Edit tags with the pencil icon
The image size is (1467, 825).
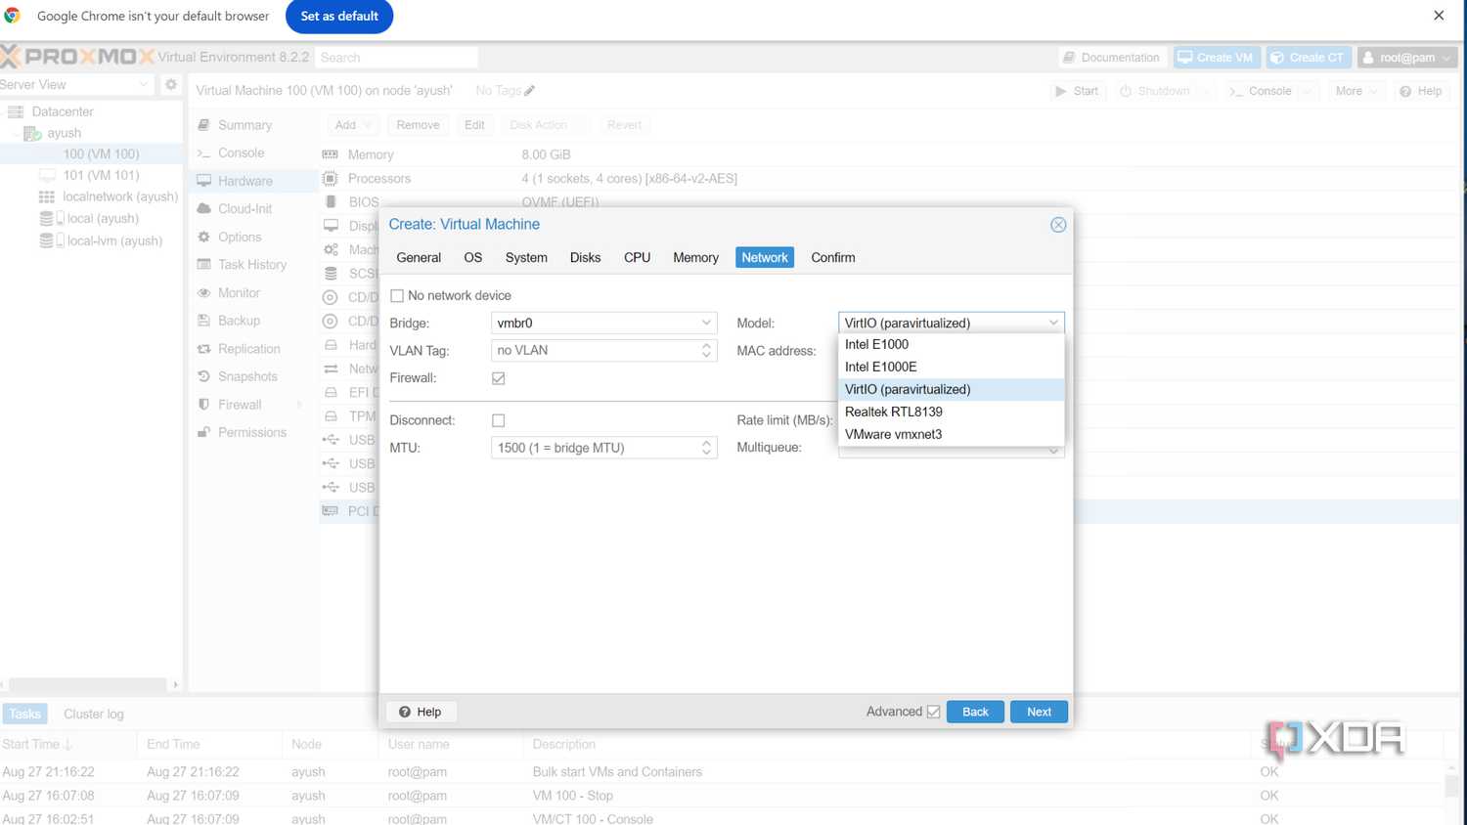point(529,91)
